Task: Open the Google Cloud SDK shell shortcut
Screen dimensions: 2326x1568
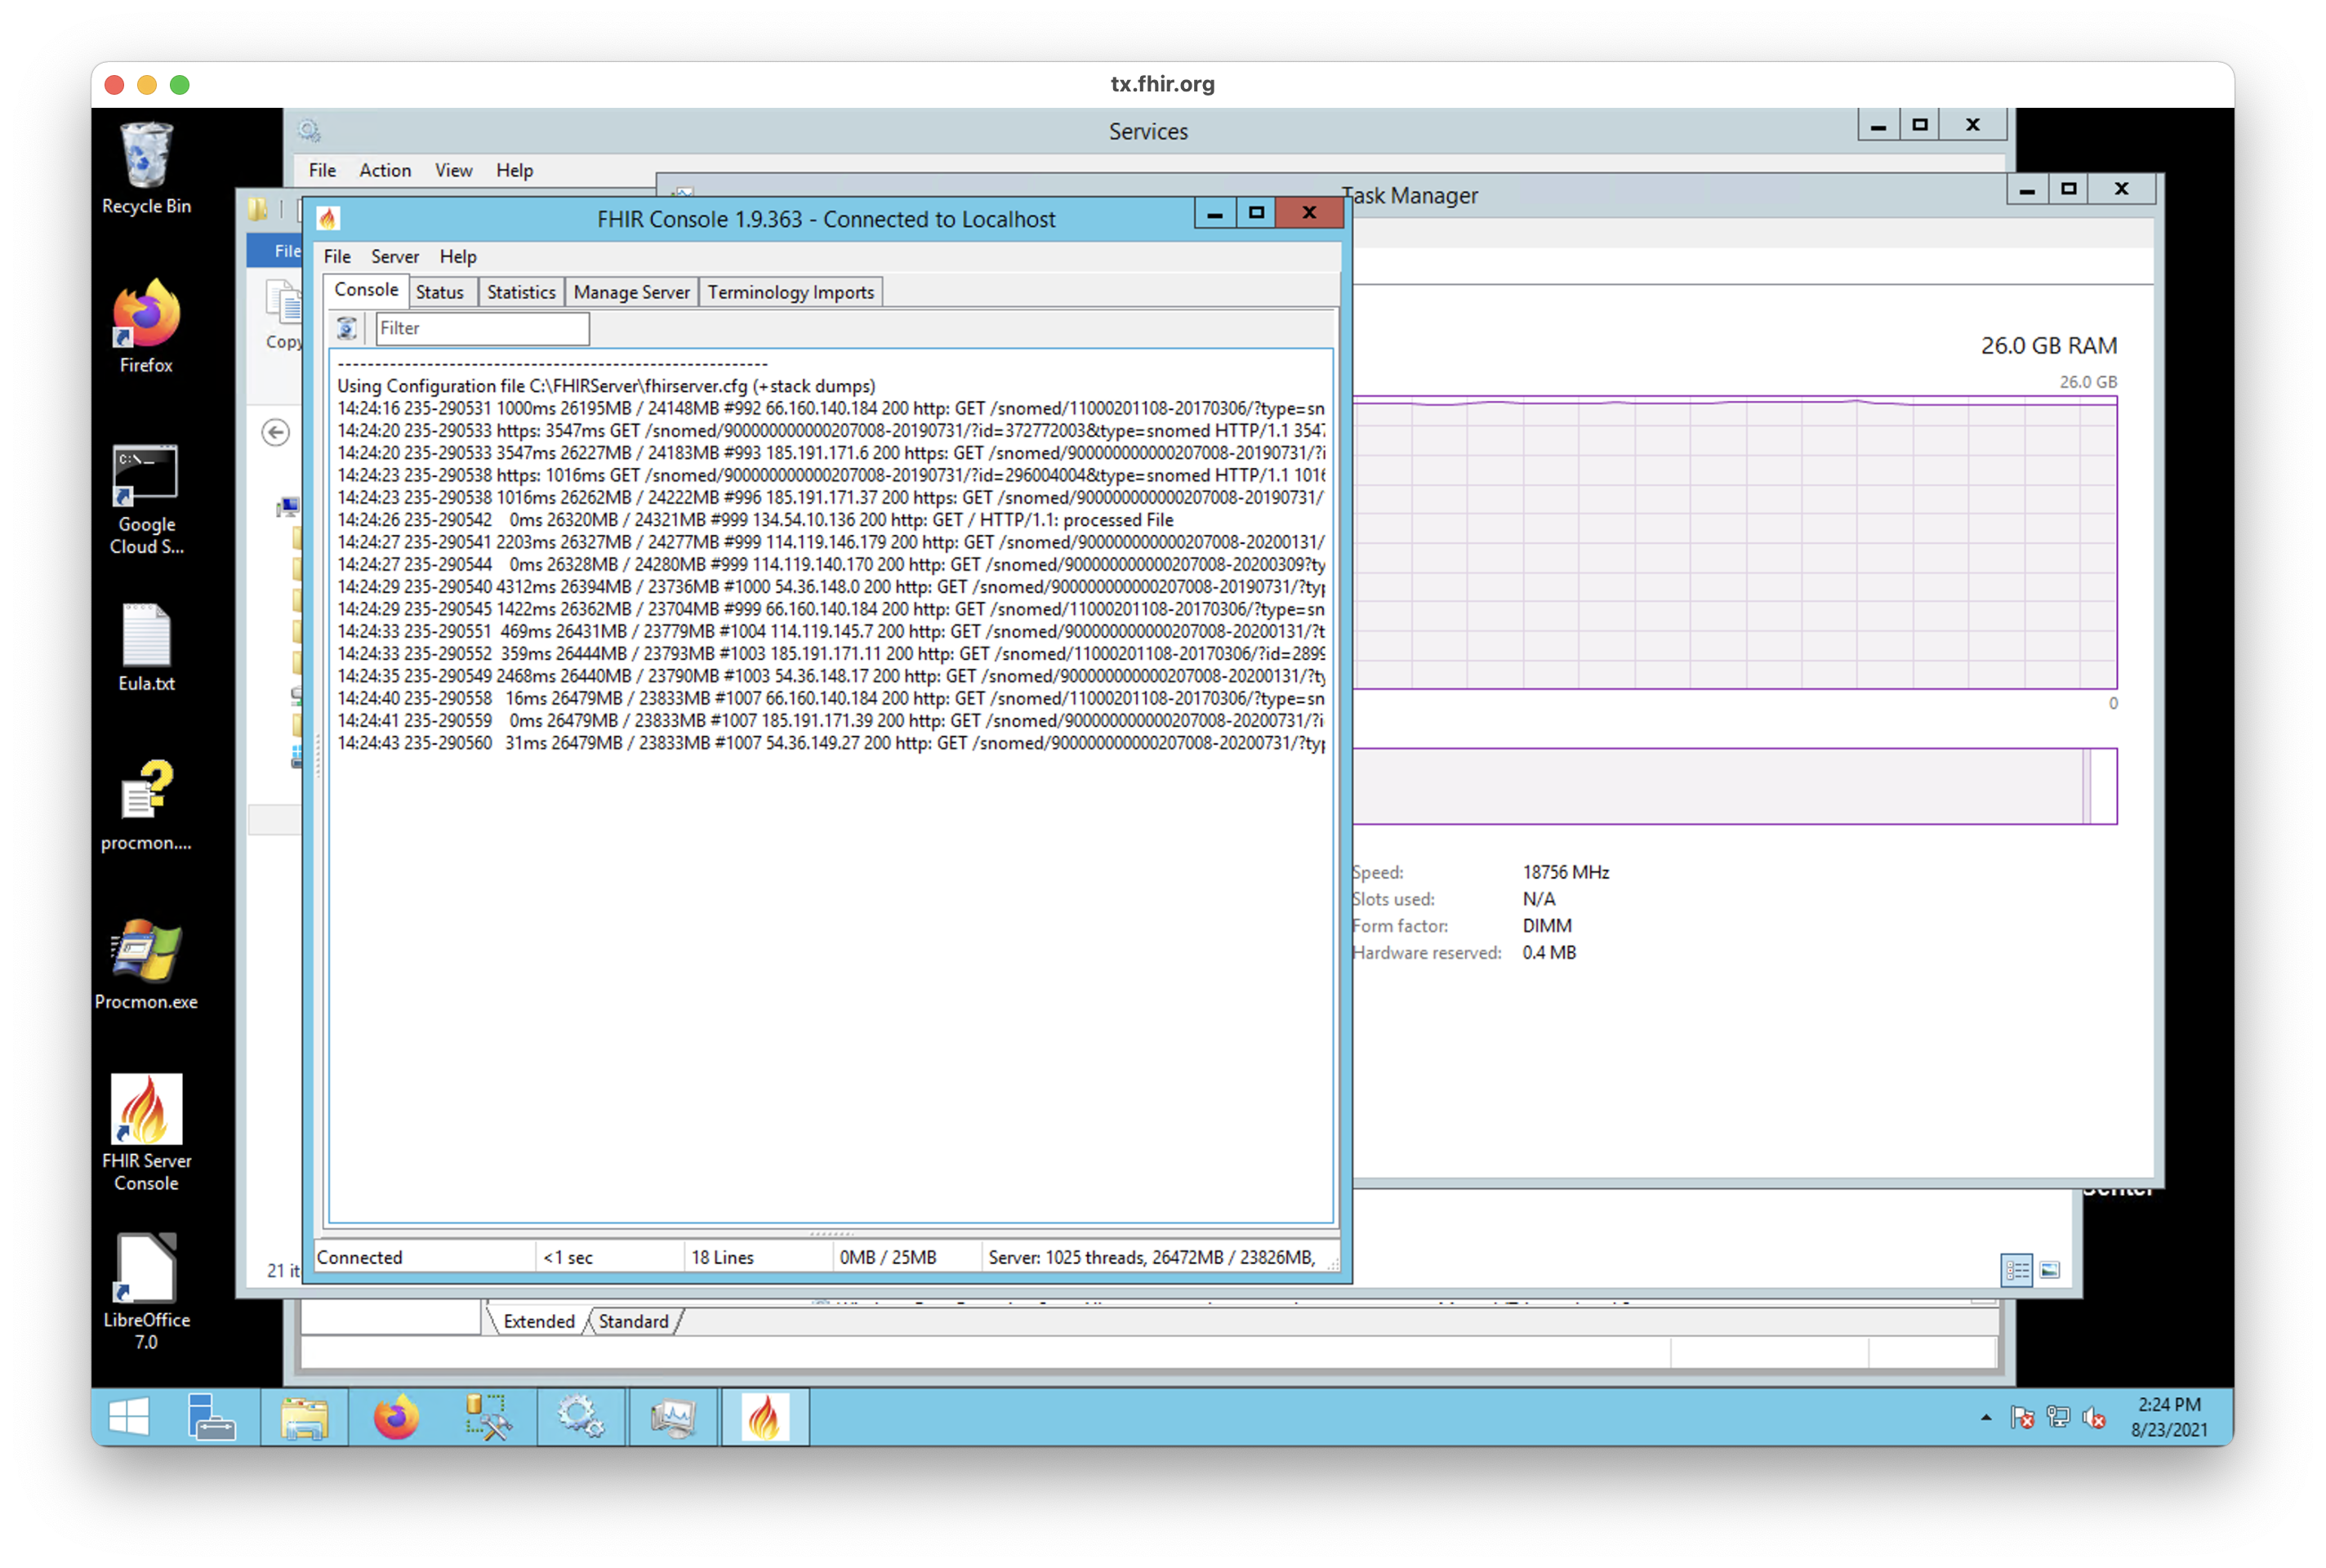Action: tap(146, 499)
